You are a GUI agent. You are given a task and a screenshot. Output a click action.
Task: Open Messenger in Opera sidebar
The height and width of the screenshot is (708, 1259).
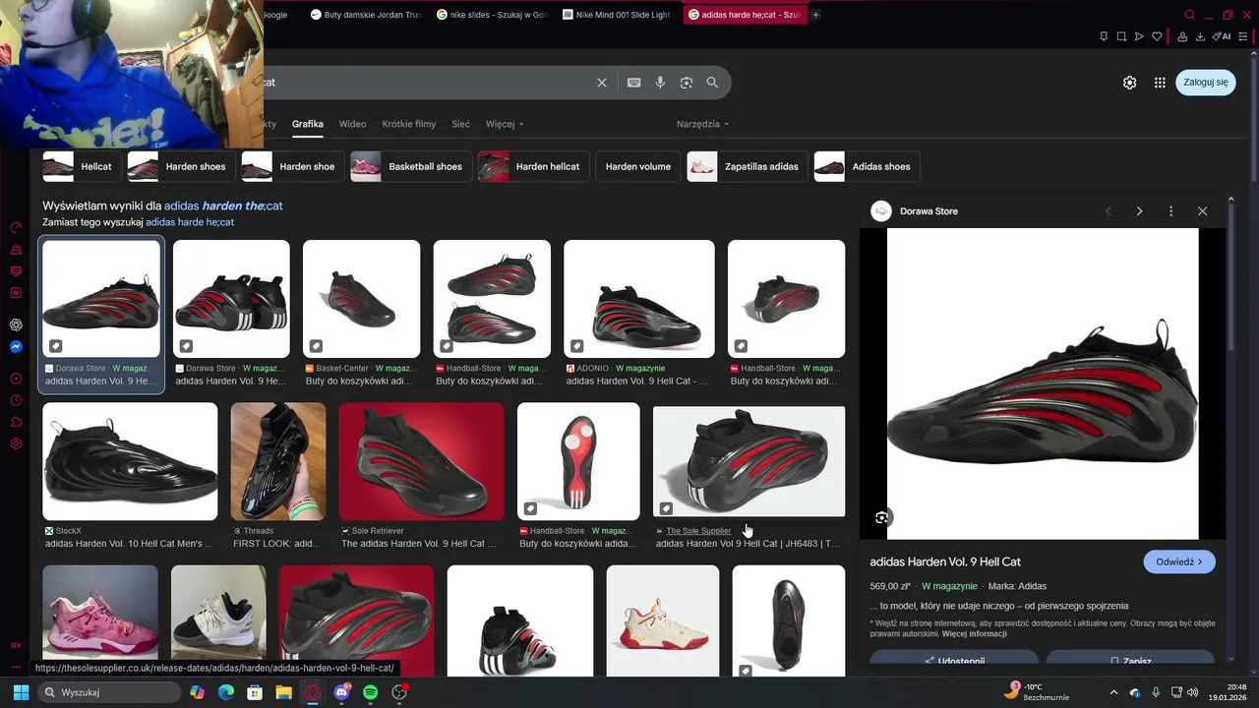[x=16, y=346]
